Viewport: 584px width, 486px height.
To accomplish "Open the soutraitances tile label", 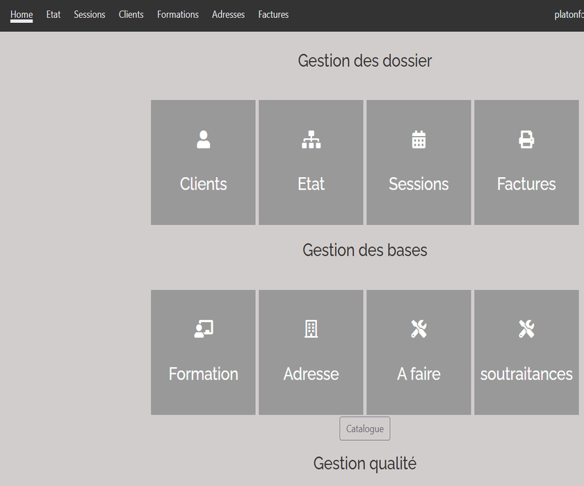I will [x=526, y=374].
